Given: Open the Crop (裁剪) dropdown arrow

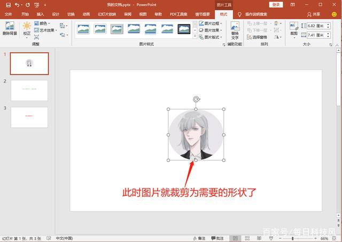Looking at the screenshot, I should (x=294, y=37).
